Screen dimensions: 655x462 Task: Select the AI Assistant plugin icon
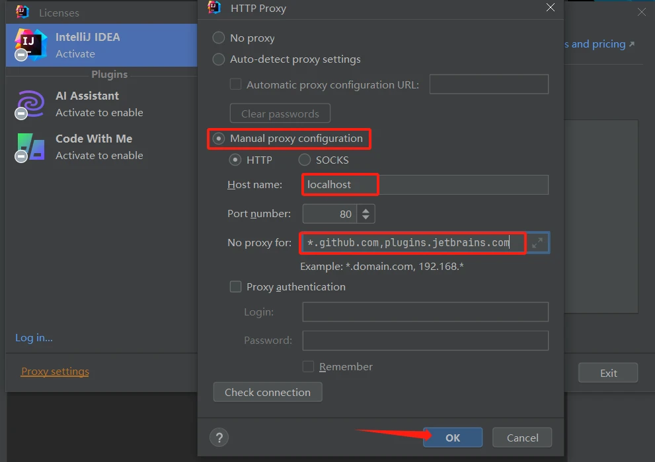[x=30, y=104]
